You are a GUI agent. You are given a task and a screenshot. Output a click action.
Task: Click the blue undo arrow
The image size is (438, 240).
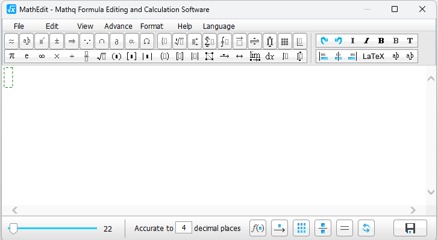[x=338, y=41]
